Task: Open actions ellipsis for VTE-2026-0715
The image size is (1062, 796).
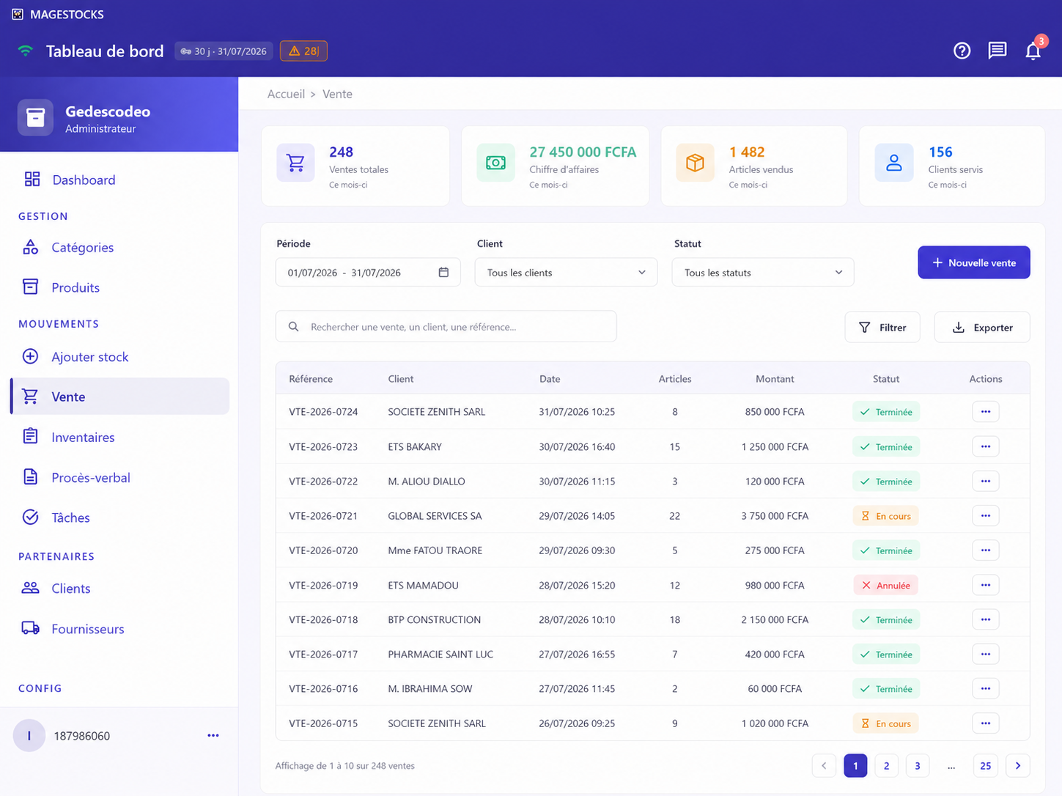Action: coord(986,723)
